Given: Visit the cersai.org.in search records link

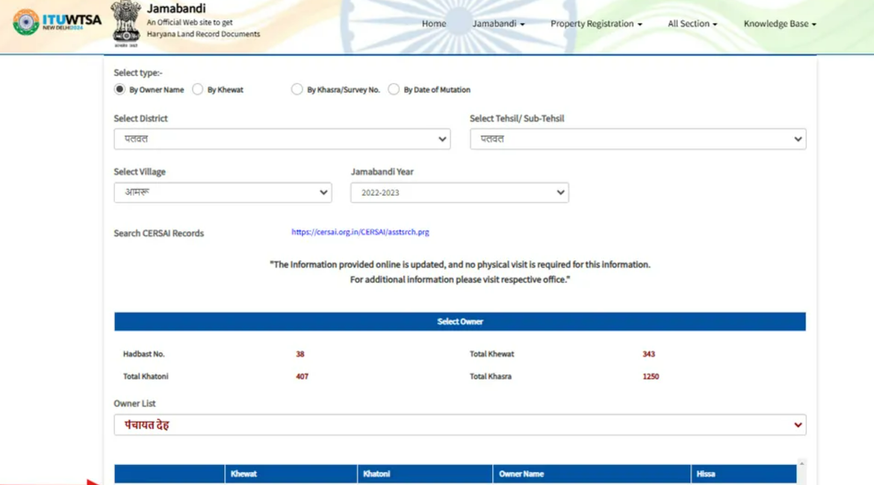Looking at the screenshot, I should [x=360, y=232].
